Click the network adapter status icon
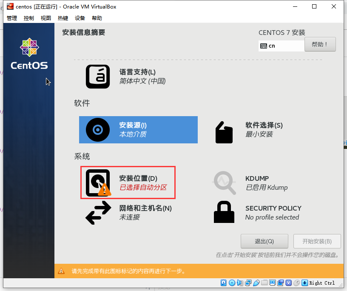The height and width of the screenshot is (291, 347). click(248, 283)
